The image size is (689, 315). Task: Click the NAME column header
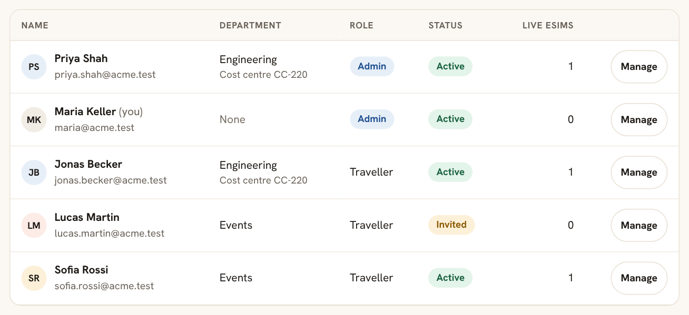[35, 25]
